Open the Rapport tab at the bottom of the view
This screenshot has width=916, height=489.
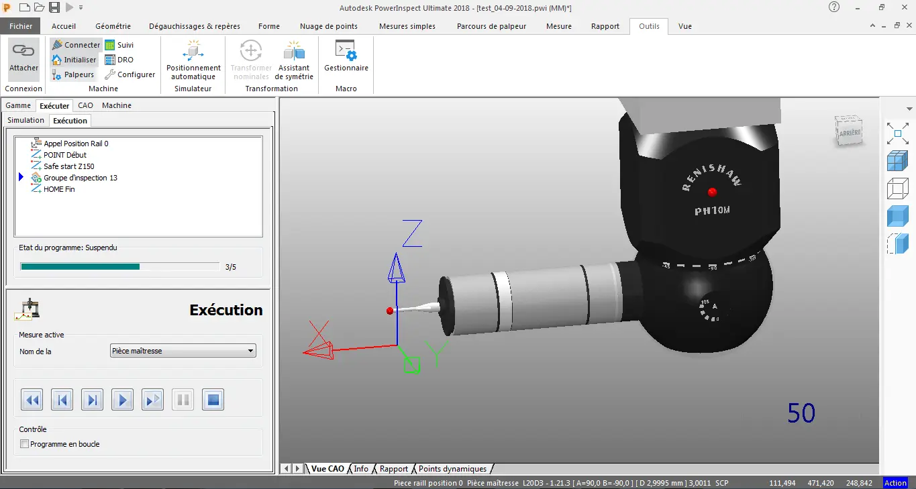[x=394, y=469]
